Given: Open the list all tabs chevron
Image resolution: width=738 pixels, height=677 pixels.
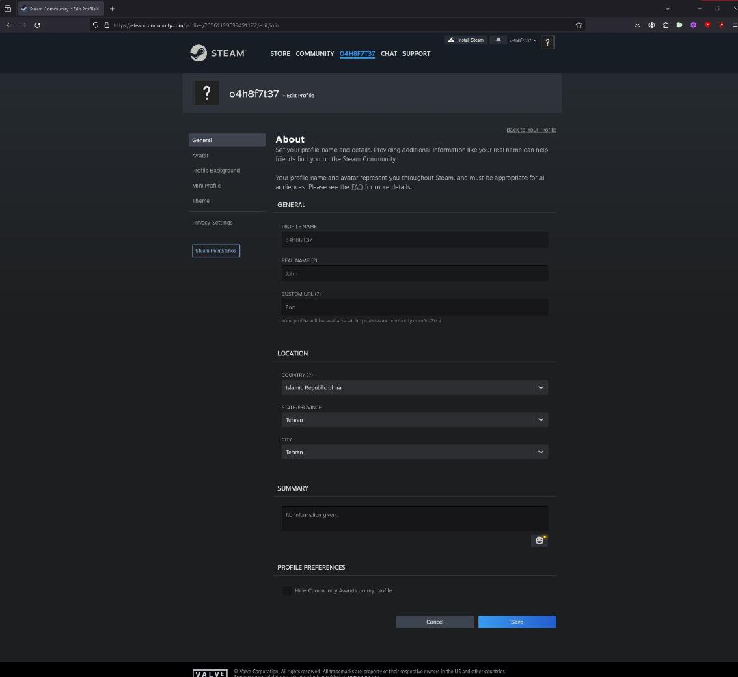Looking at the screenshot, I should point(668,8).
